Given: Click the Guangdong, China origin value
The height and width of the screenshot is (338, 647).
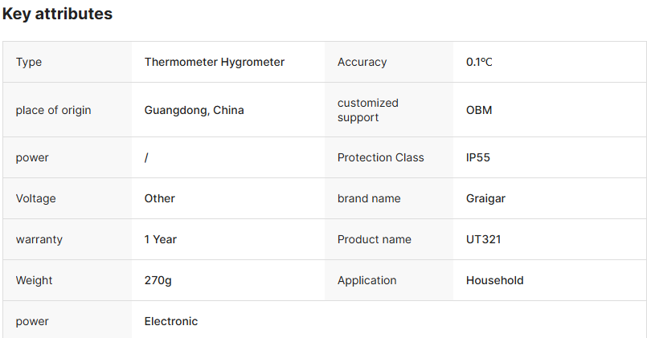Looking at the screenshot, I should pyautogui.click(x=195, y=110).
